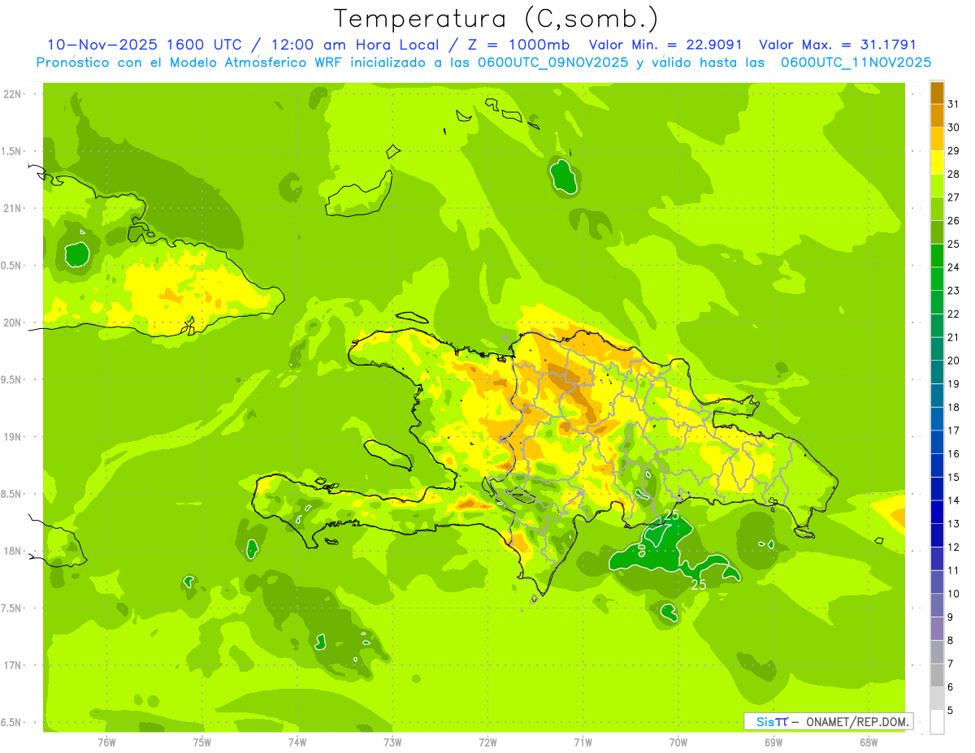Click the legend swatch between 30 and 31

[x=937, y=115]
